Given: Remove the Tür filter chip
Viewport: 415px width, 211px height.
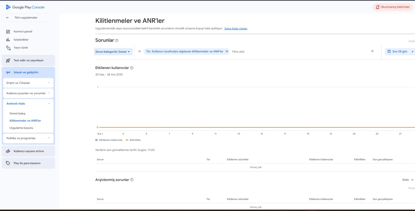Looking at the screenshot, I should 227,51.
